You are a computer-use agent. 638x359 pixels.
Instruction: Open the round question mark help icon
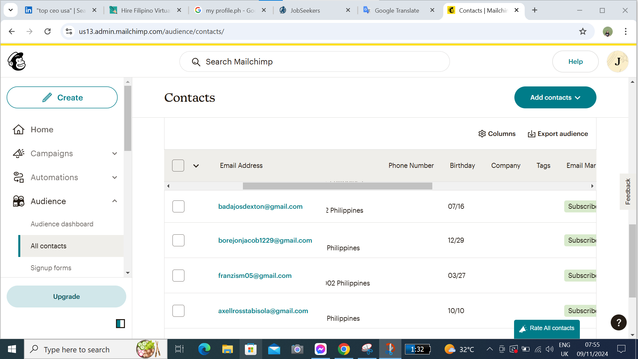pyautogui.click(x=618, y=322)
